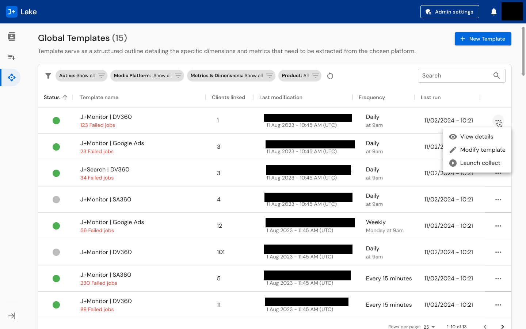
Task: Select the highlighted templates sidebar icon
Action: [x=11, y=77]
